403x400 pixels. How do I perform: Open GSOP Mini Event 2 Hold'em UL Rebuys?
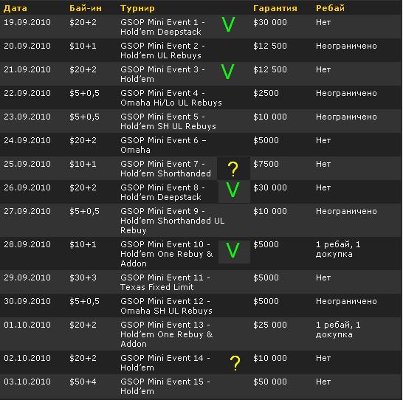162,51
